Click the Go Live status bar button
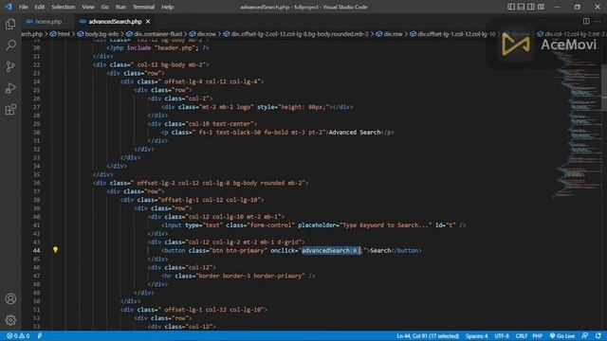Screen dimensions: 607x341 point(562,336)
